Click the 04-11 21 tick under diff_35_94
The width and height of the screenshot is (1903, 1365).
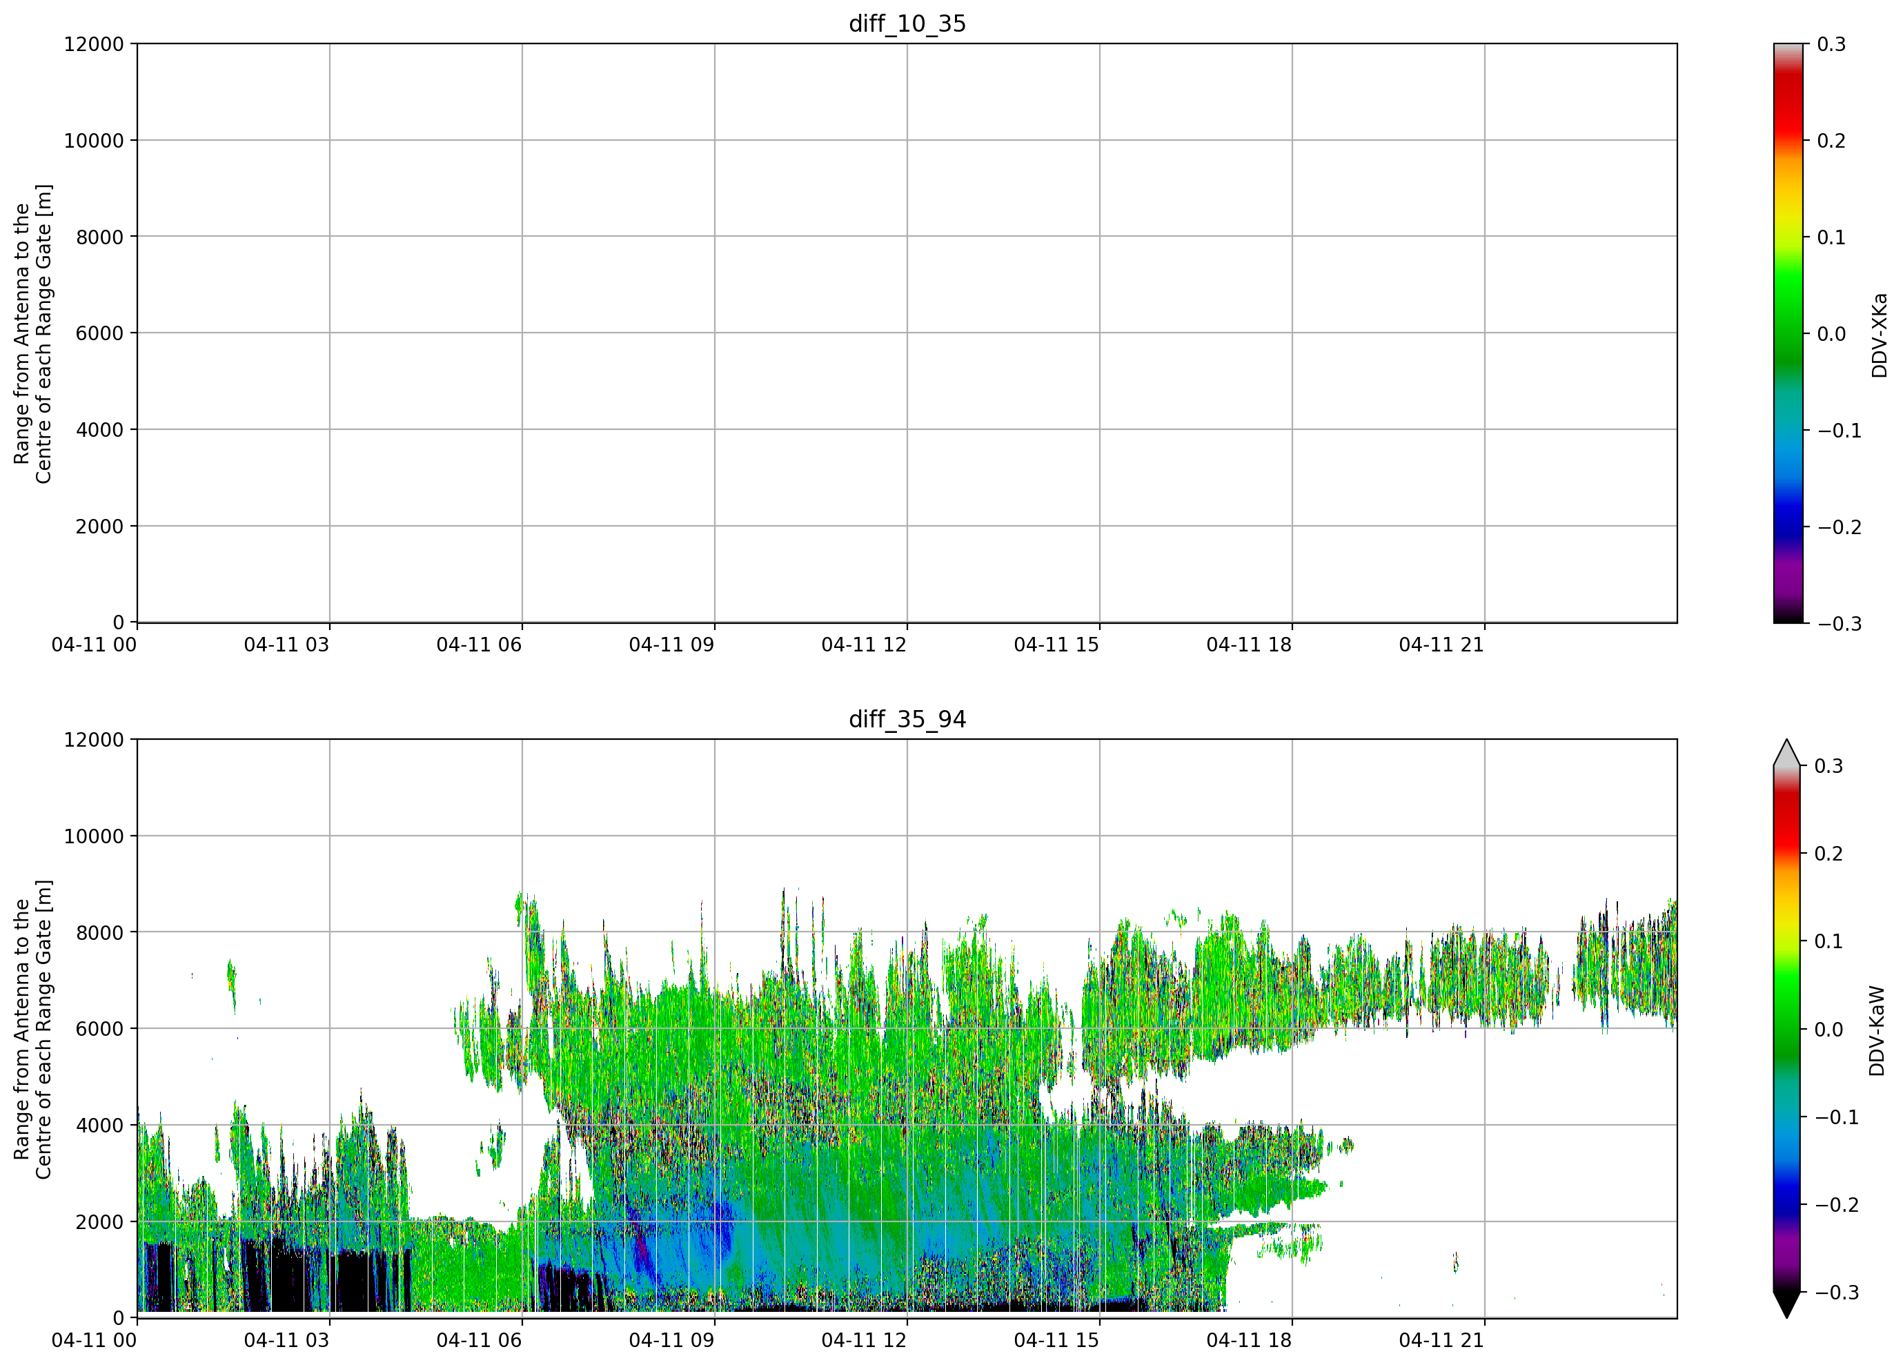click(x=1441, y=1340)
